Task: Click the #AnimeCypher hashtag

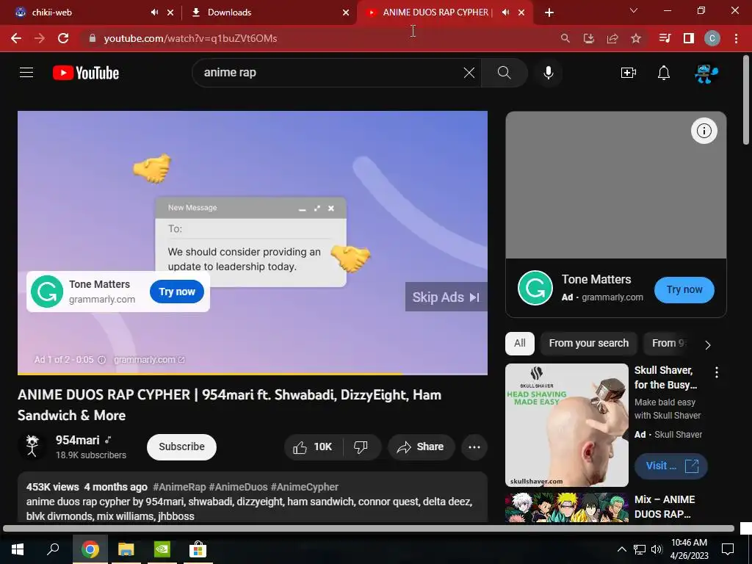Action: tap(305, 488)
